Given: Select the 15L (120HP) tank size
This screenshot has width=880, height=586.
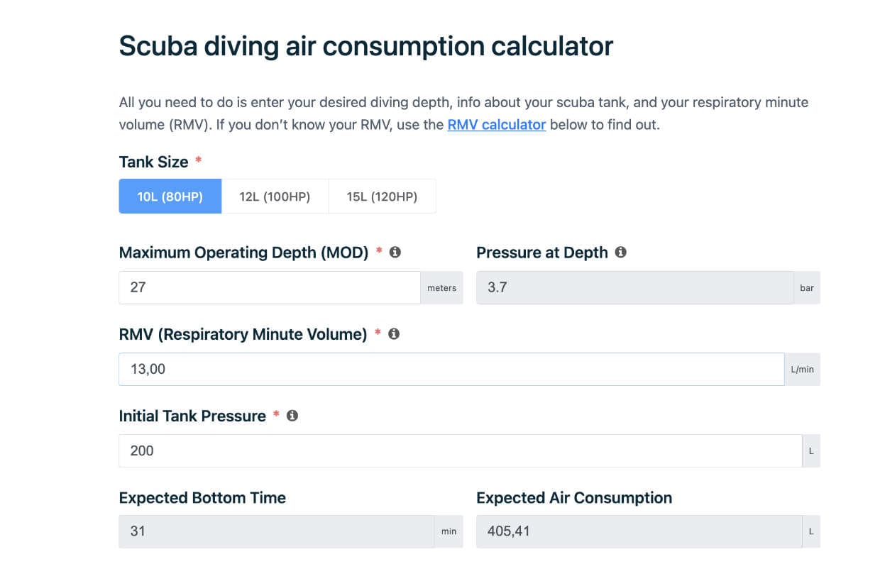Looking at the screenshot, I should point(383,196).
